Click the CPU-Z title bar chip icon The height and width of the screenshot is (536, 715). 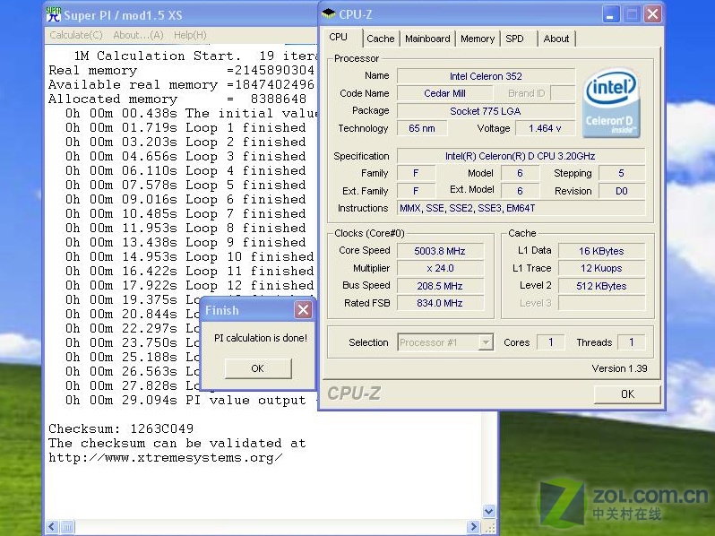click(328, 13)
